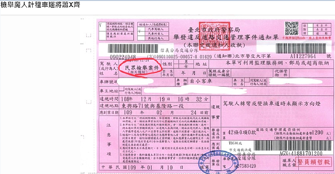Image resolution: width=335 pixels, height=174 pixels.
Task: Click the fine amount 1200
Action: 317,132
